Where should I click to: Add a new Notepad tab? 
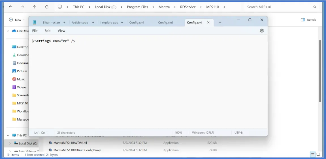[220, 23]
